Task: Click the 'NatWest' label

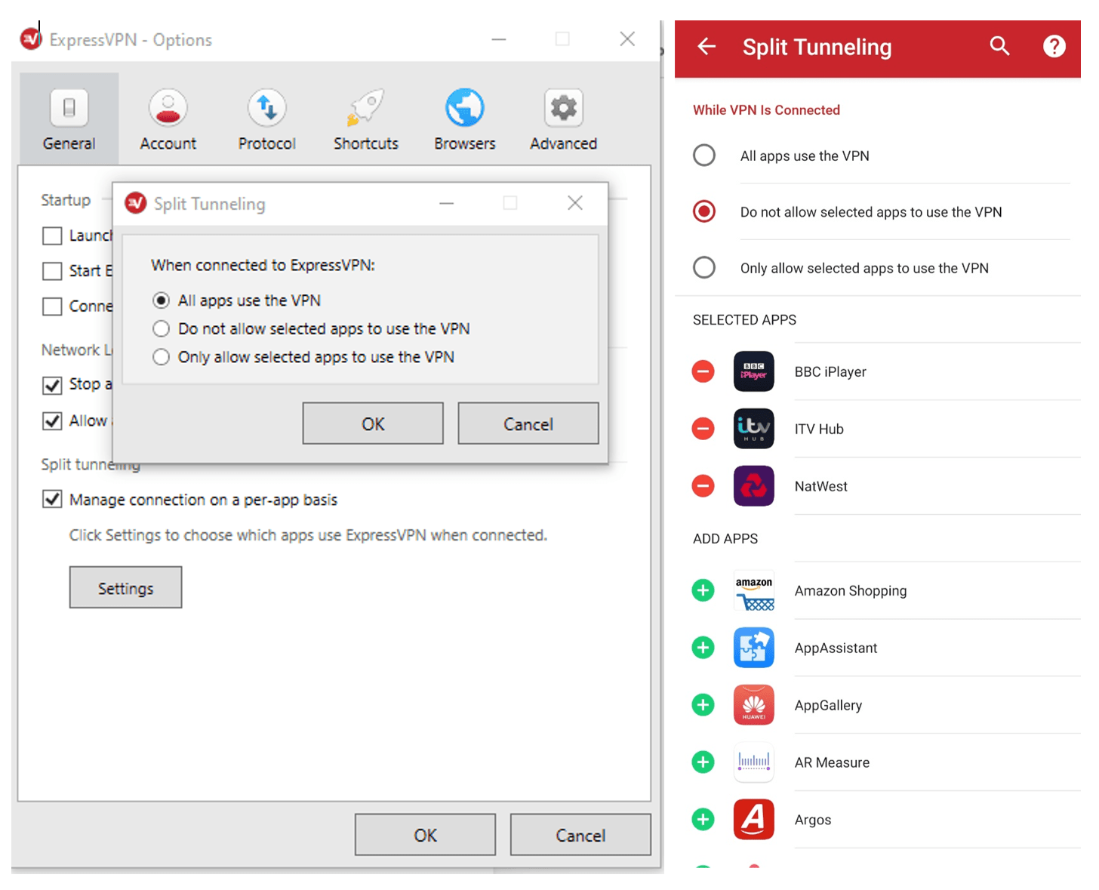Action: pos(820,486)
